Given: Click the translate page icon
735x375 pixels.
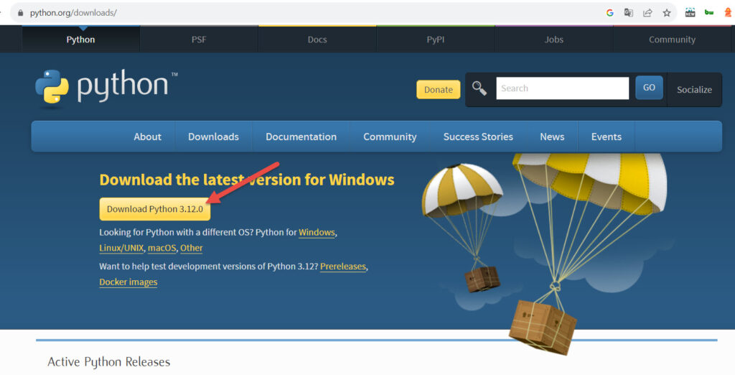Looking at the screenshot, I should click(x=629, y=13).
